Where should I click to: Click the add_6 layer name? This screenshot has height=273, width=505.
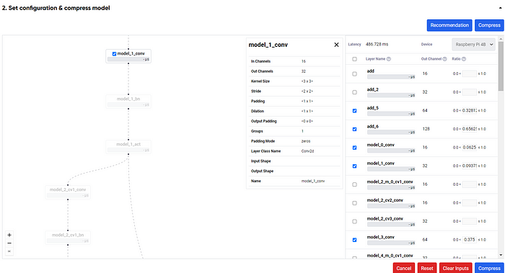(373, 127)
